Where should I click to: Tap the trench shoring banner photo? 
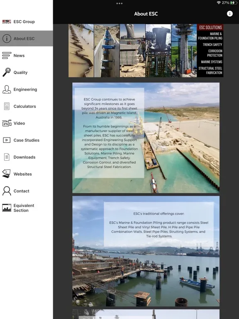pyautogui.click(x=107, y=50)
